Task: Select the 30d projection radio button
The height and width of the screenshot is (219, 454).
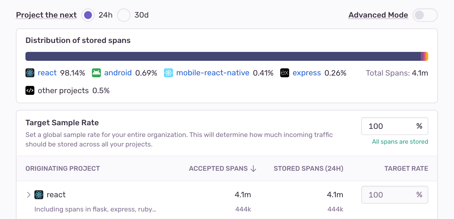Action: click(124, 15)
